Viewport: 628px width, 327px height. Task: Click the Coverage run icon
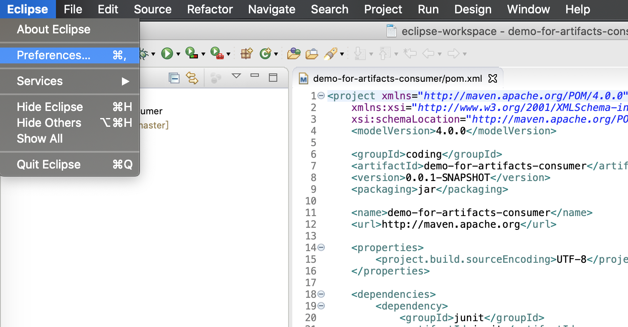click(192, 53)
